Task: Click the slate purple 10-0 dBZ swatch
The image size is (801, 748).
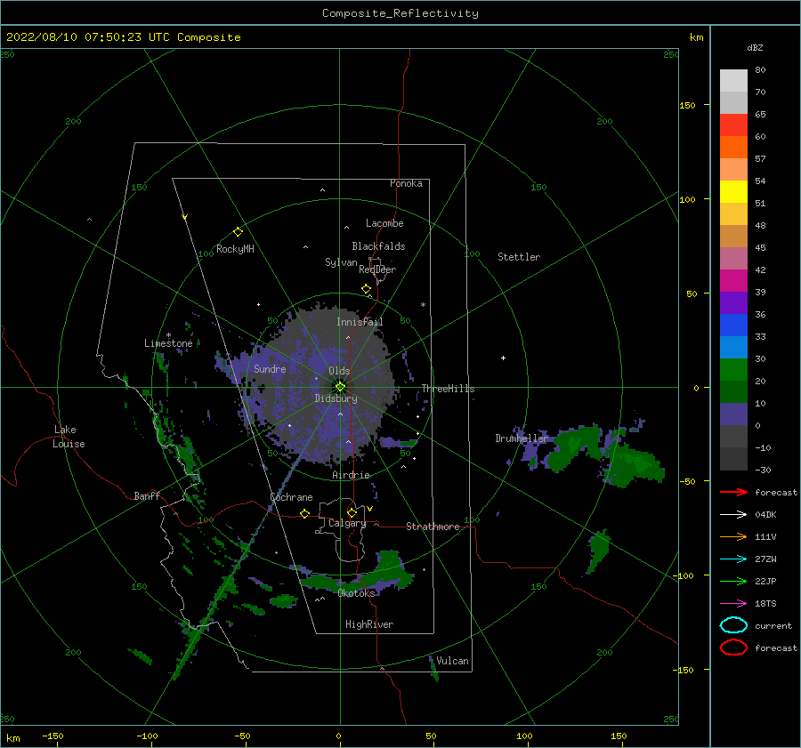Action: click(x=733, y=414)
